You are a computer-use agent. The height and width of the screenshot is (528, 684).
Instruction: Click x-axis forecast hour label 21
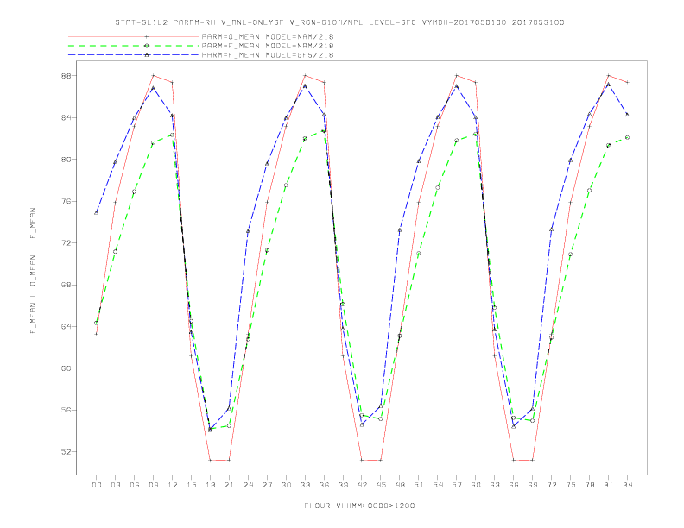230,485
